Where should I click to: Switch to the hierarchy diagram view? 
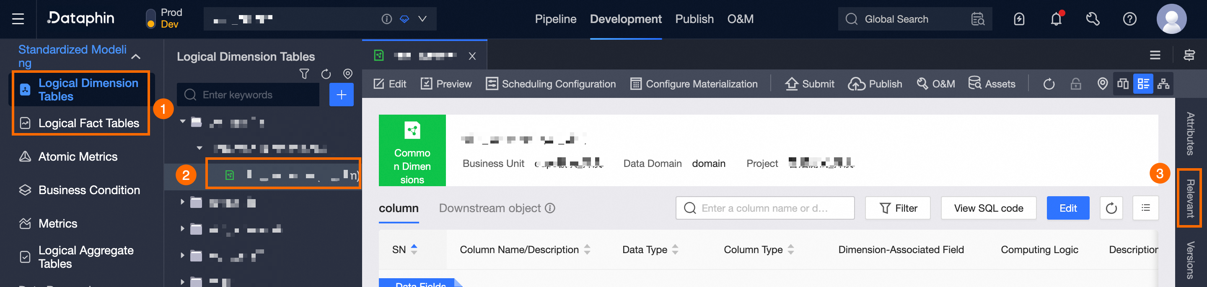pyautogui.click(x=1163, y=84)
